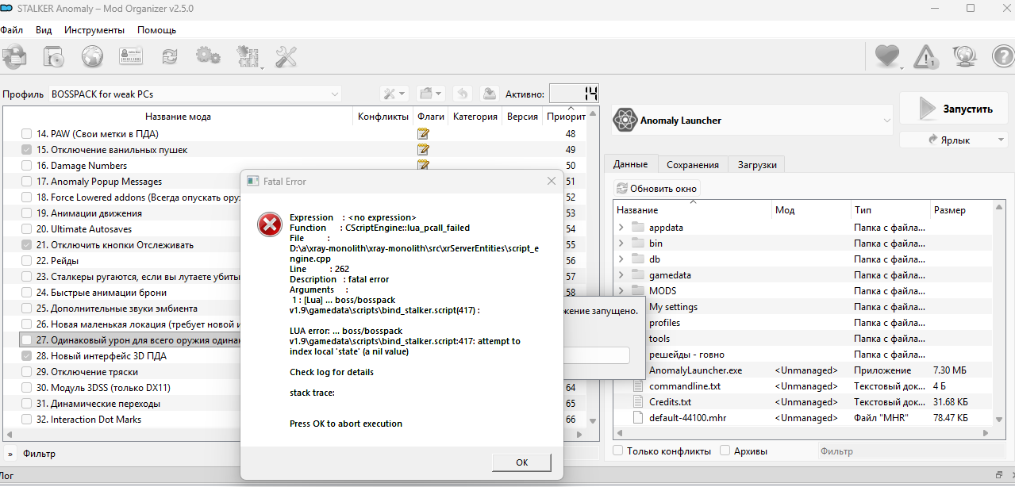Open the Профиль dropdown BOSSPACK for weak PCs
This screenshot has width=1015, height=487.
[195, 94]
